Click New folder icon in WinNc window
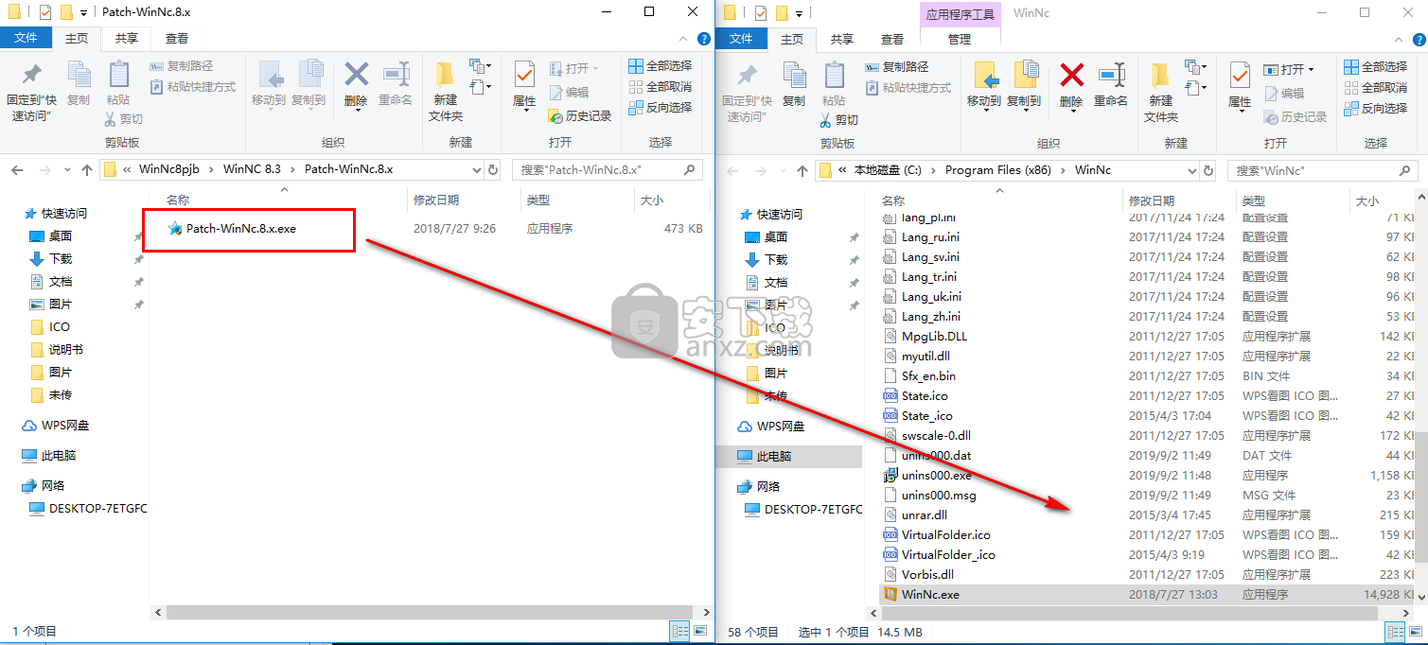Viewport: 1428px width, 645px height. pyautogui.click(x=1161, y=75)
